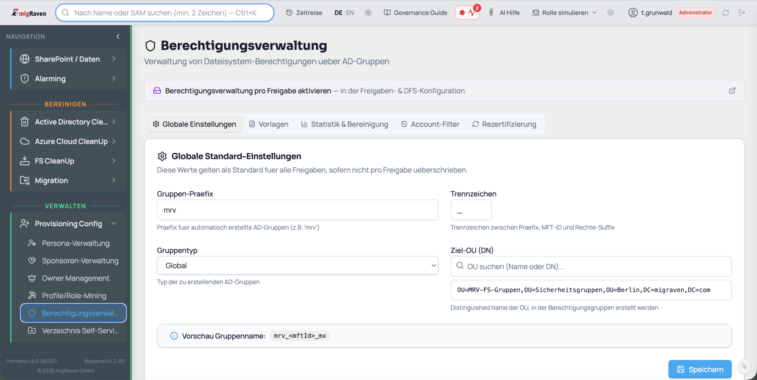Open Gruppentyp dropdown showing Global

pyautogui.click(x=297, y=265)
